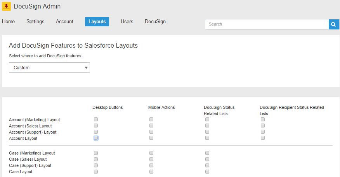
Task: Toggle Mobile Actions for Account Layout row
Action: tap(151, 138)
